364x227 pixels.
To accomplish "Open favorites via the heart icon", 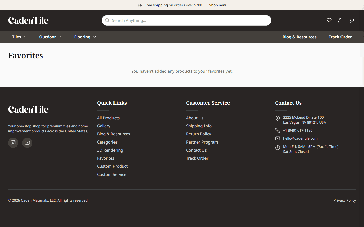I will coord(329,20).
